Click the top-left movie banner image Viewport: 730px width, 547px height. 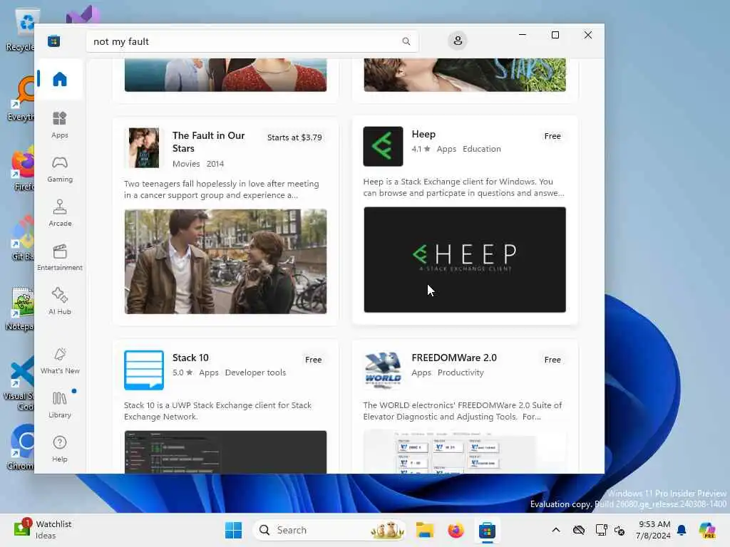point(225,75)
